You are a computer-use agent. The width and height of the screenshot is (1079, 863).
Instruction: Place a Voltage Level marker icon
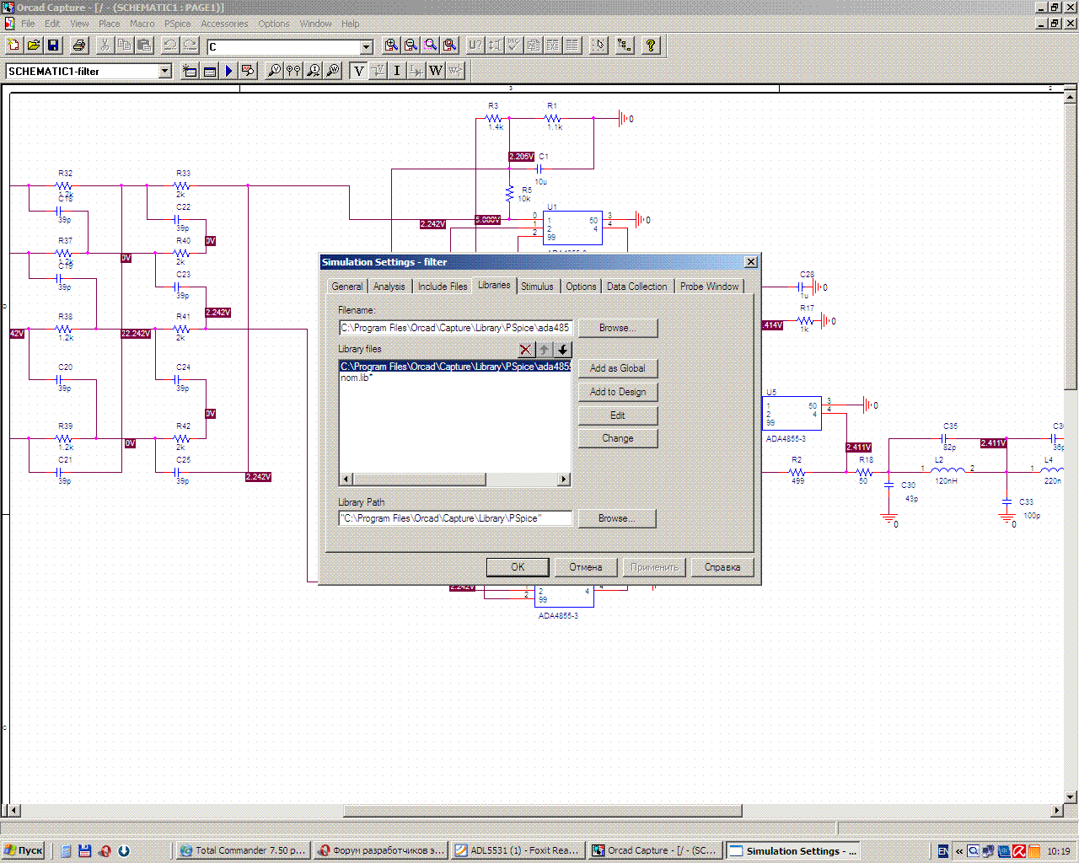tap(274, 71)
